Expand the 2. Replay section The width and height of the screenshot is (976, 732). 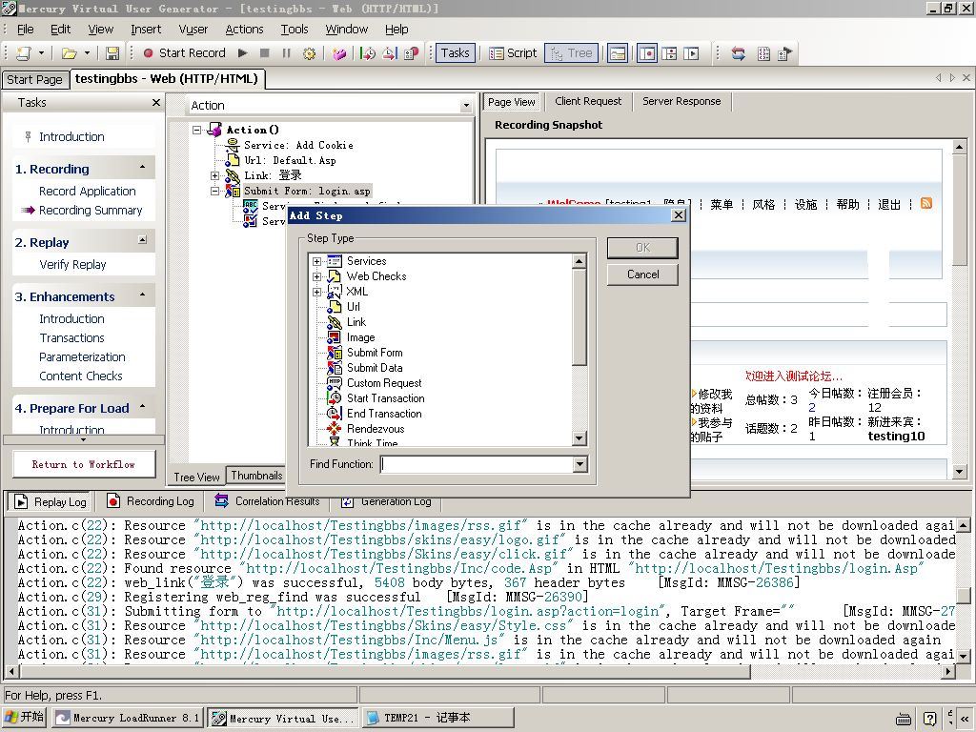tap(143, 240)
